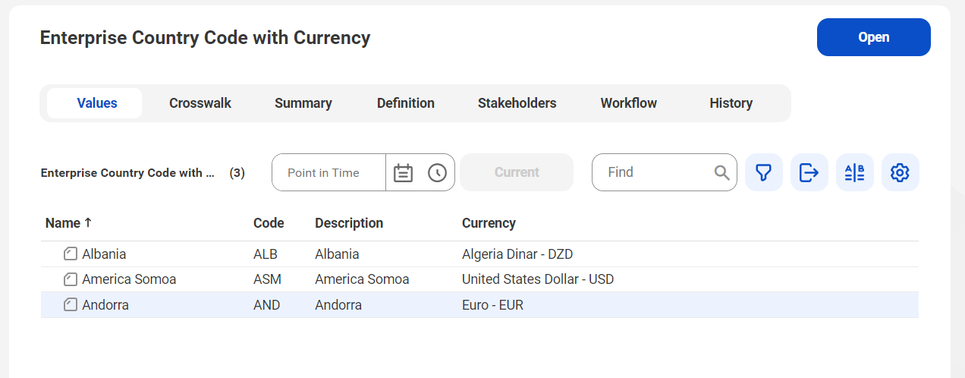Click the A|B compare columns icon
This screenshot has height=378, width=965.
[x=855, y=172]
